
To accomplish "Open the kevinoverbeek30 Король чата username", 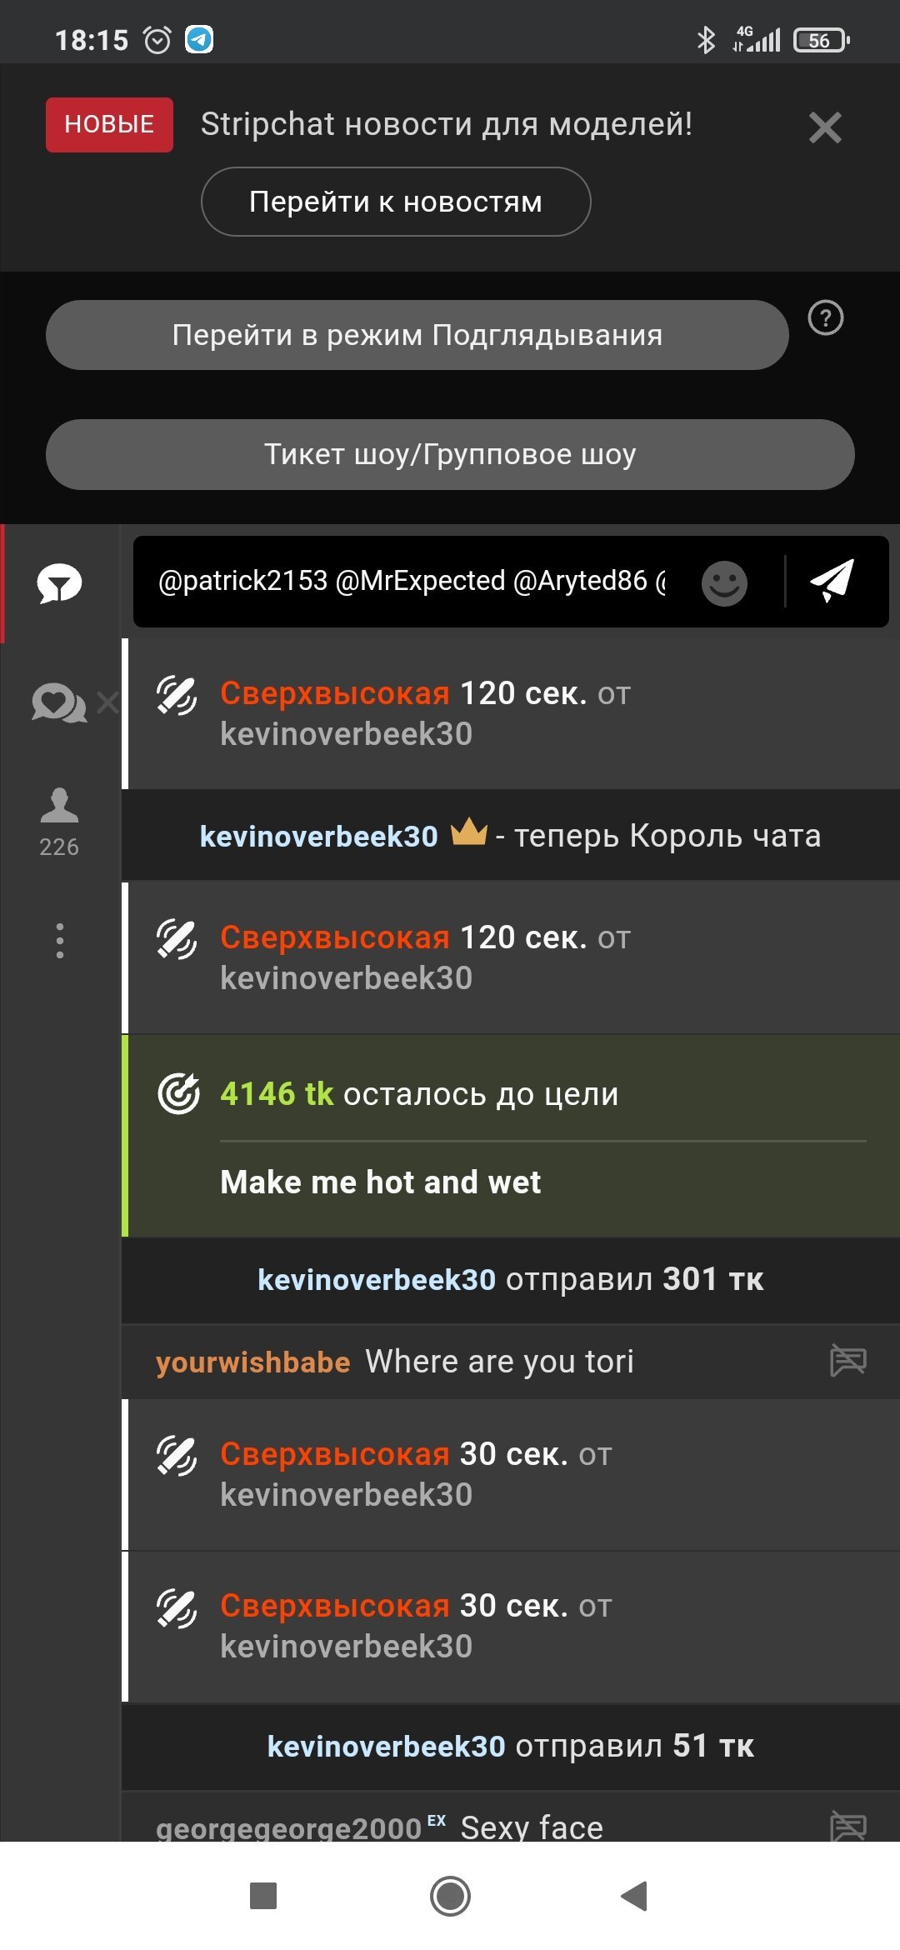I will (318, 836).
